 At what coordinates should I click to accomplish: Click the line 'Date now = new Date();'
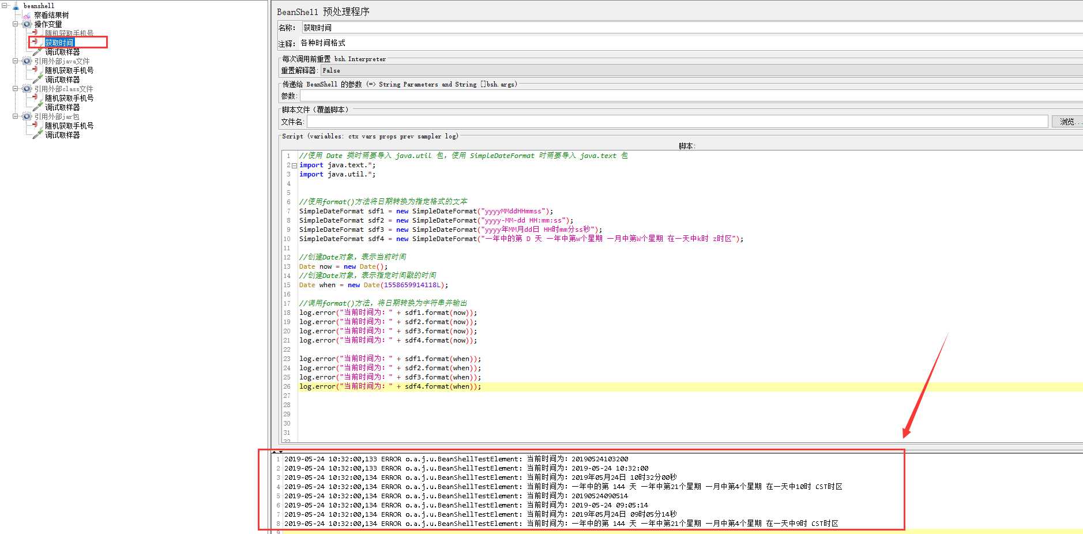point(344,266)
